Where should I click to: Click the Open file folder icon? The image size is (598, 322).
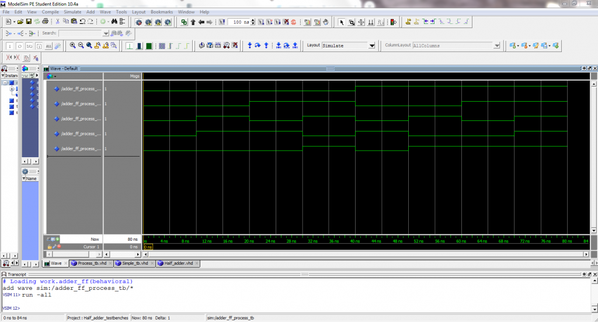[20, 22]
